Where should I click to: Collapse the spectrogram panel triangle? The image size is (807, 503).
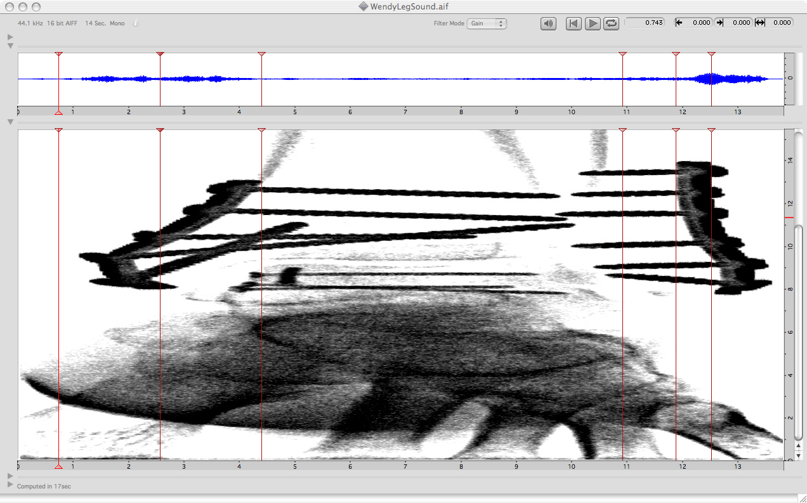[10, 122]
